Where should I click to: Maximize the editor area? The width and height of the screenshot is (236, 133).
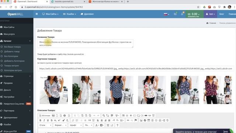tap(108, 125)
